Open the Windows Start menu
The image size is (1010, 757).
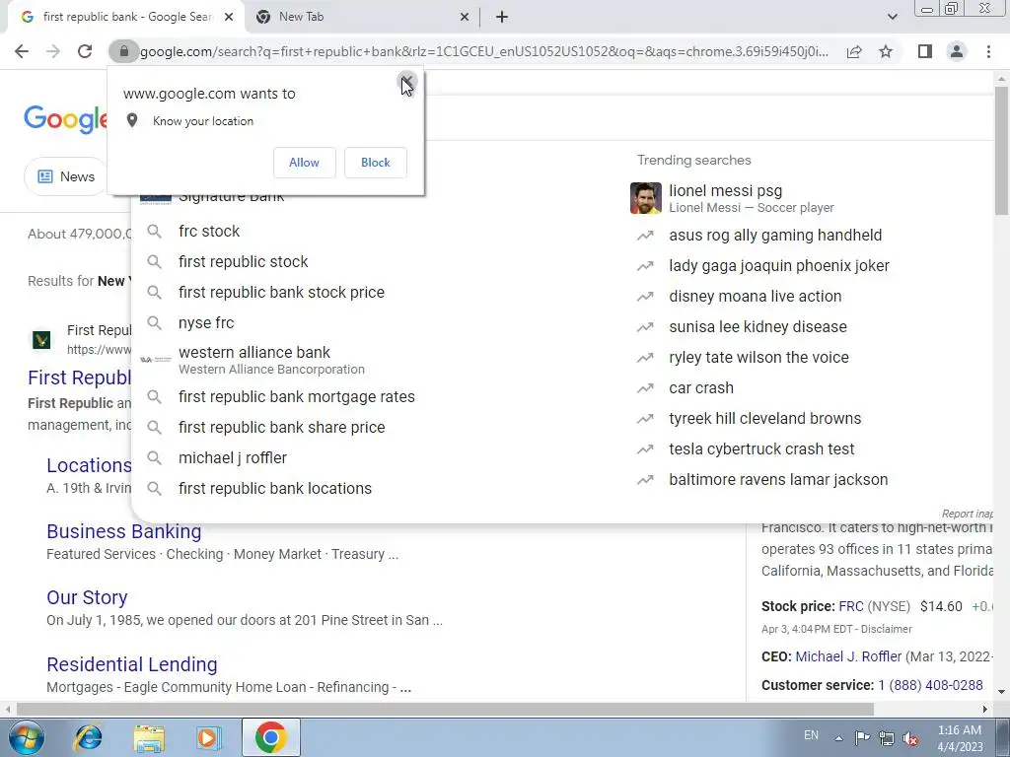click(27, 737)
